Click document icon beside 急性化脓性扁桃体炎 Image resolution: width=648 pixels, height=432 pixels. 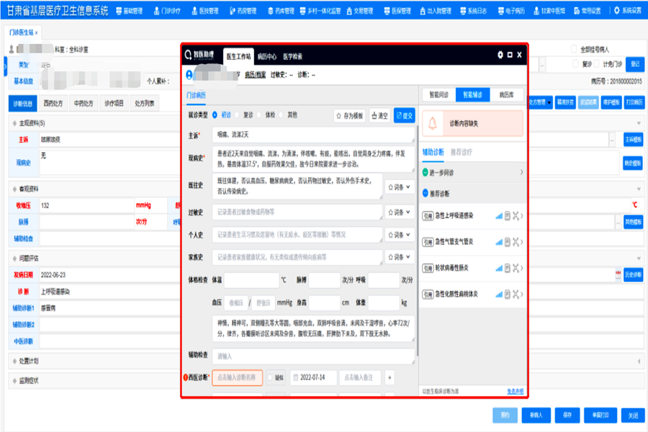[x=508, y=294]
